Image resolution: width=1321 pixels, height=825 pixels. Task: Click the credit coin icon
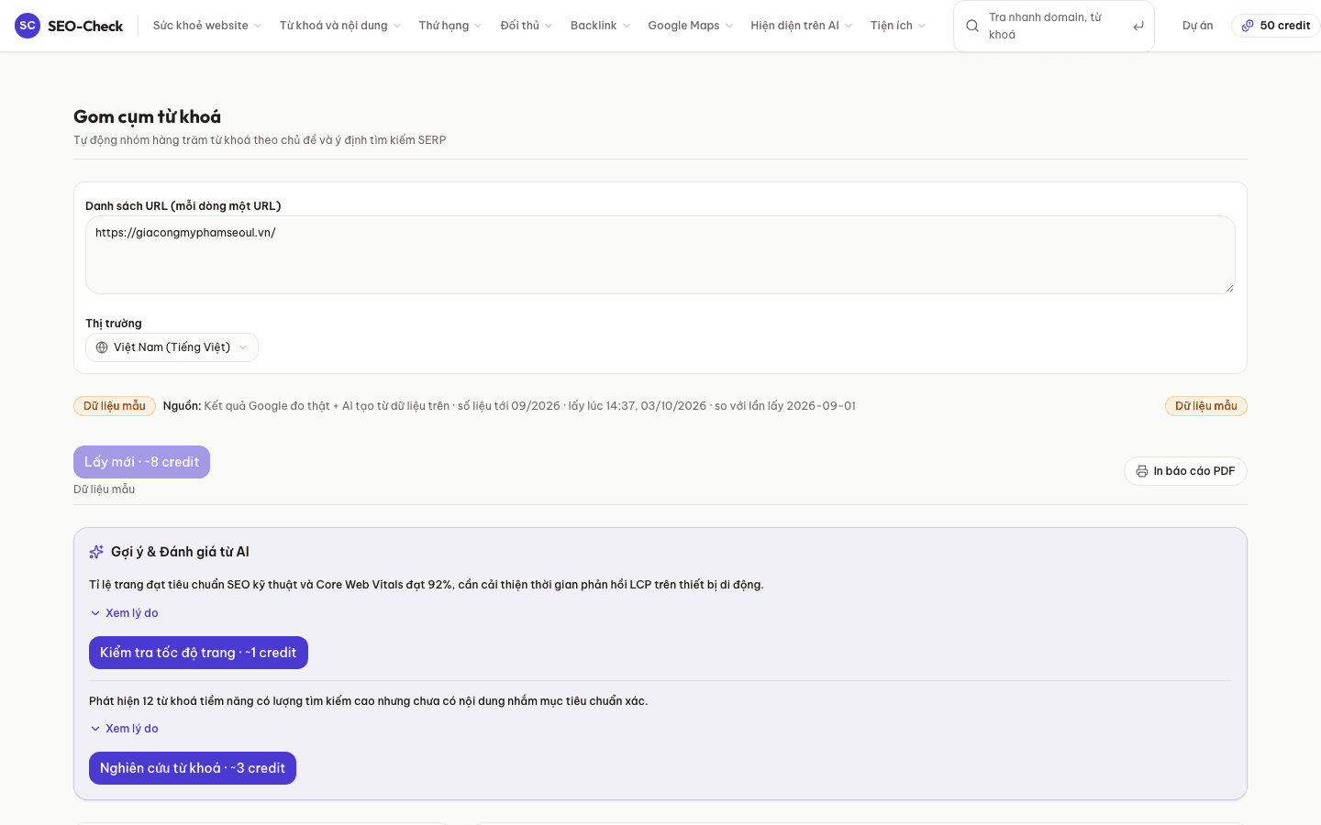pos(1248,26)
